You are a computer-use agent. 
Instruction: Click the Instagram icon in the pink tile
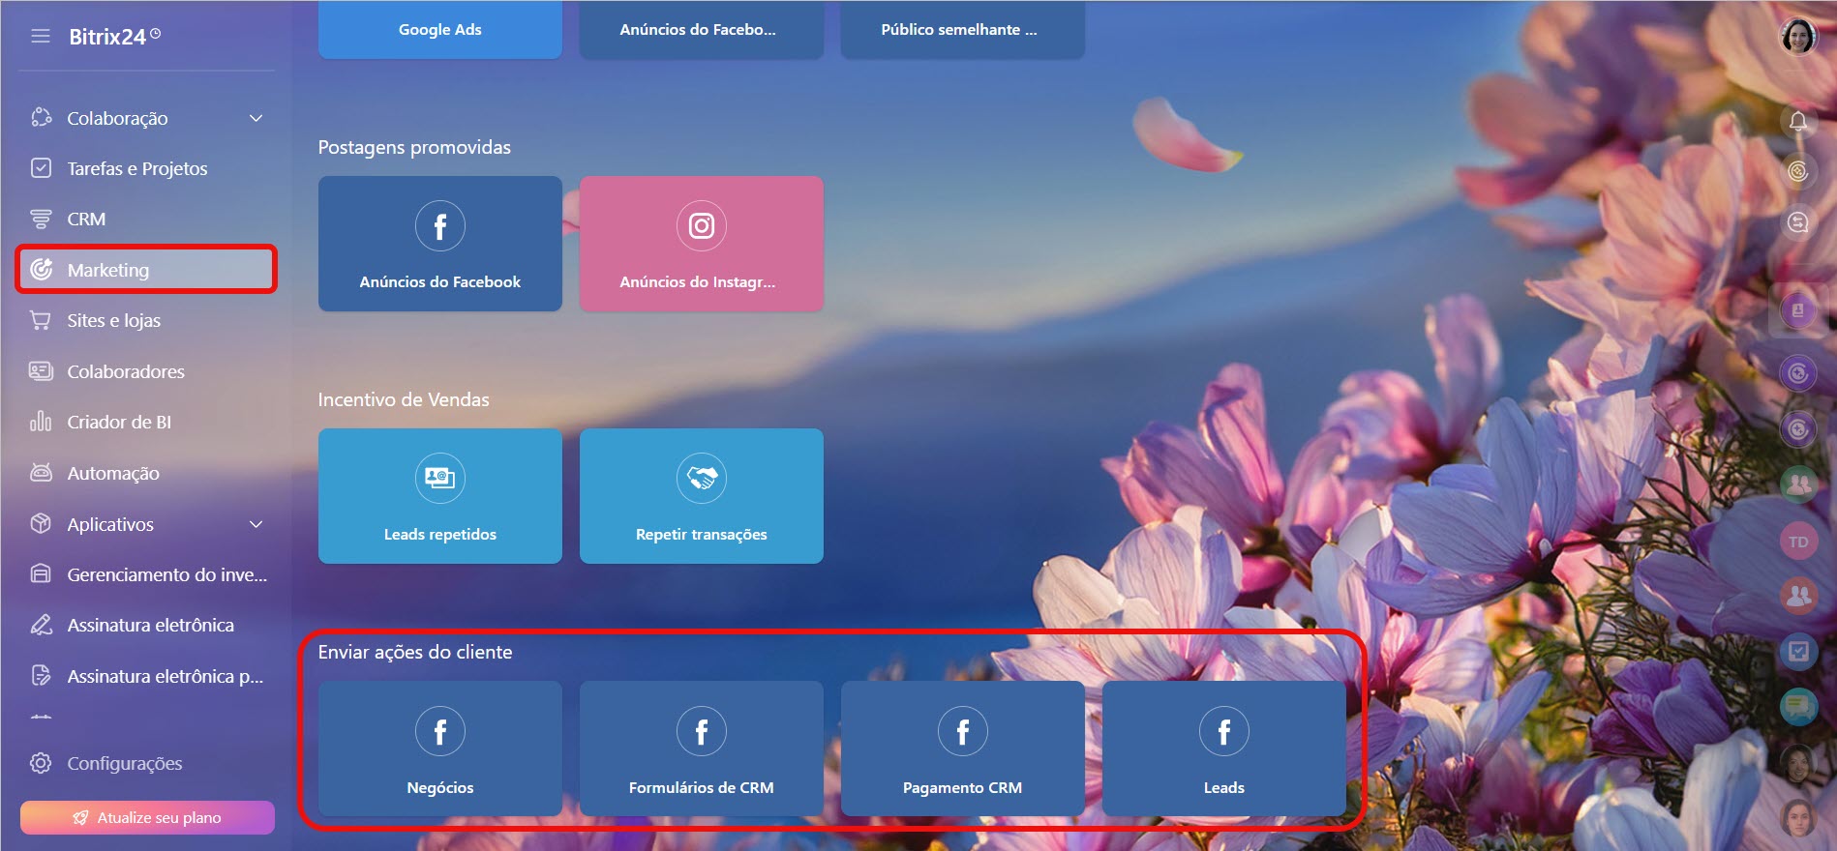click(x=702, y=226)
